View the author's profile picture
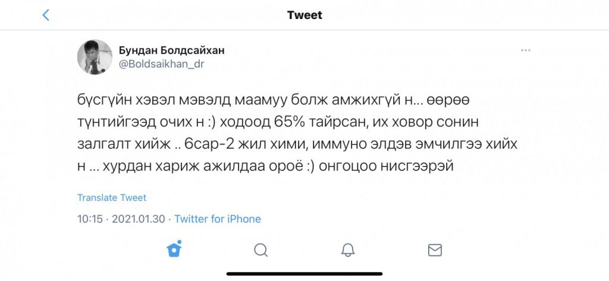The width and height of the screenshot is (609, 281). 95,56
